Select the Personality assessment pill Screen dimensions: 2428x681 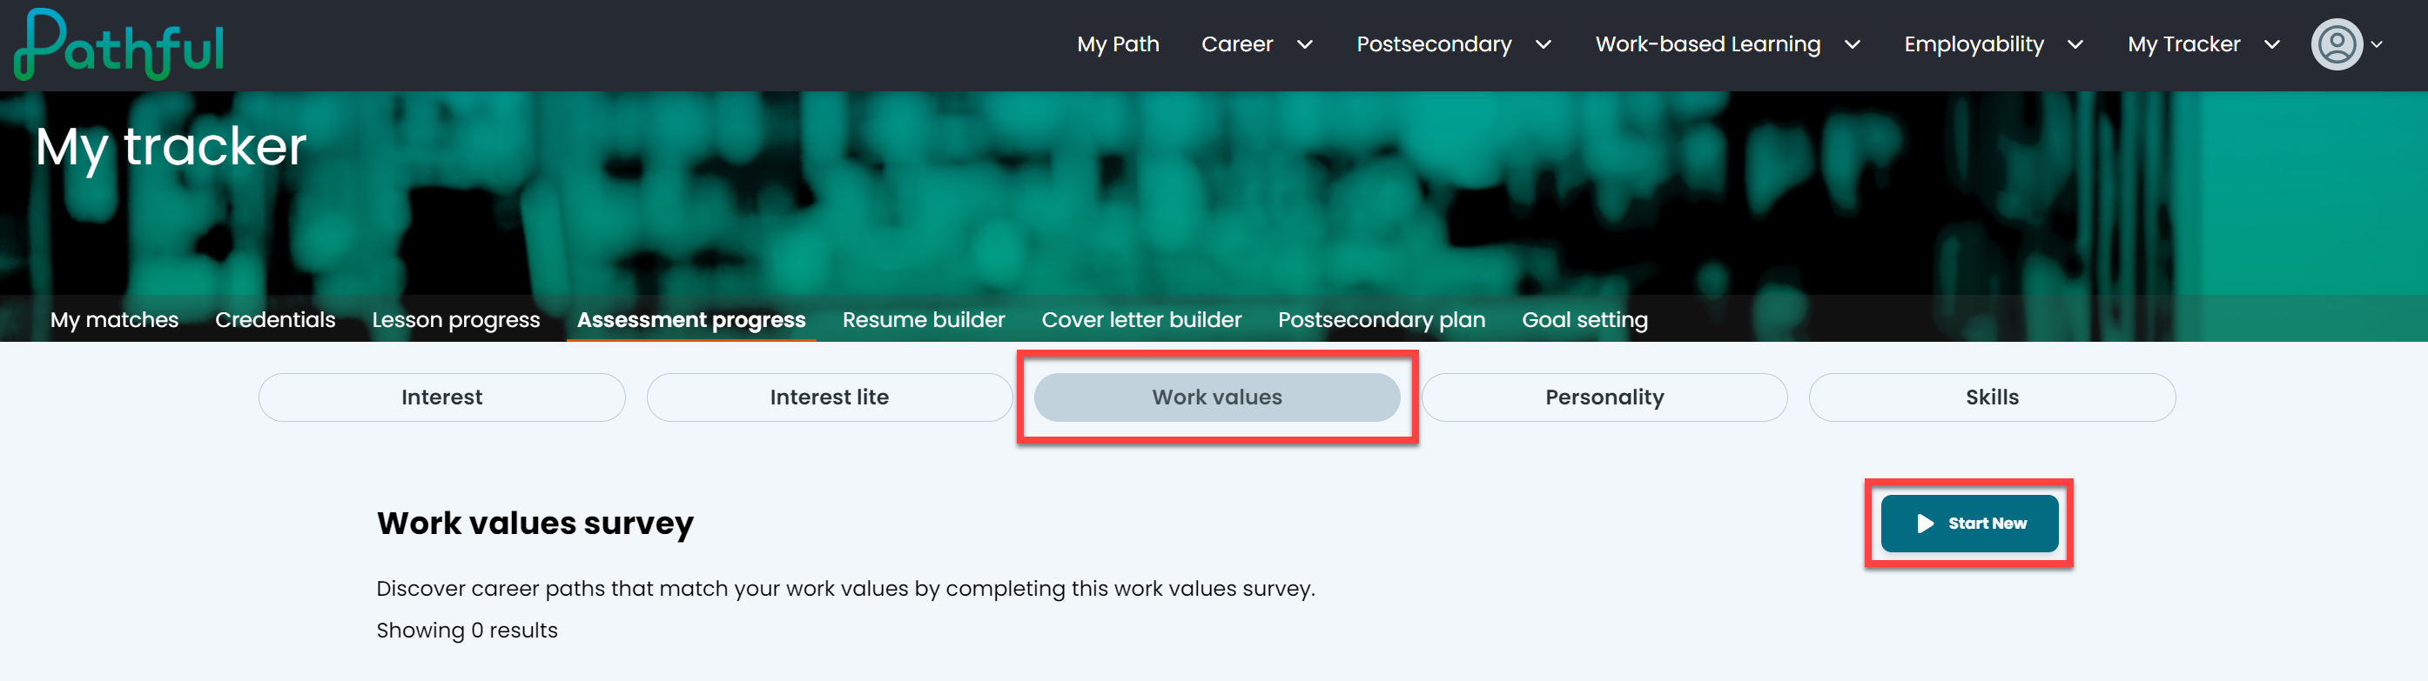(1604, 397)
